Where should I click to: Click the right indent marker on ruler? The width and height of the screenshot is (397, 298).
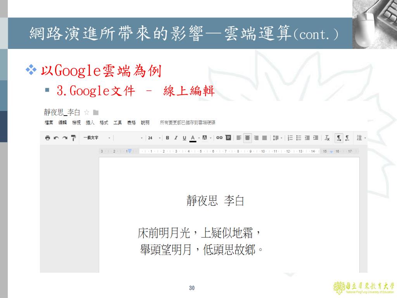(x=331, y=152)
